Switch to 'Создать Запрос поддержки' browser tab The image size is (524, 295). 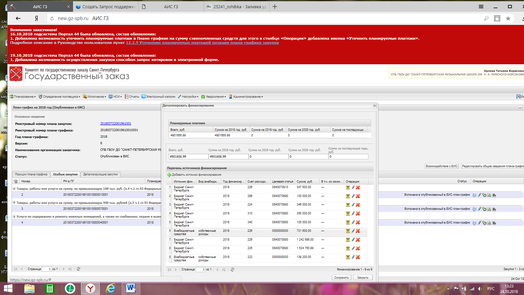coord(106,7)
